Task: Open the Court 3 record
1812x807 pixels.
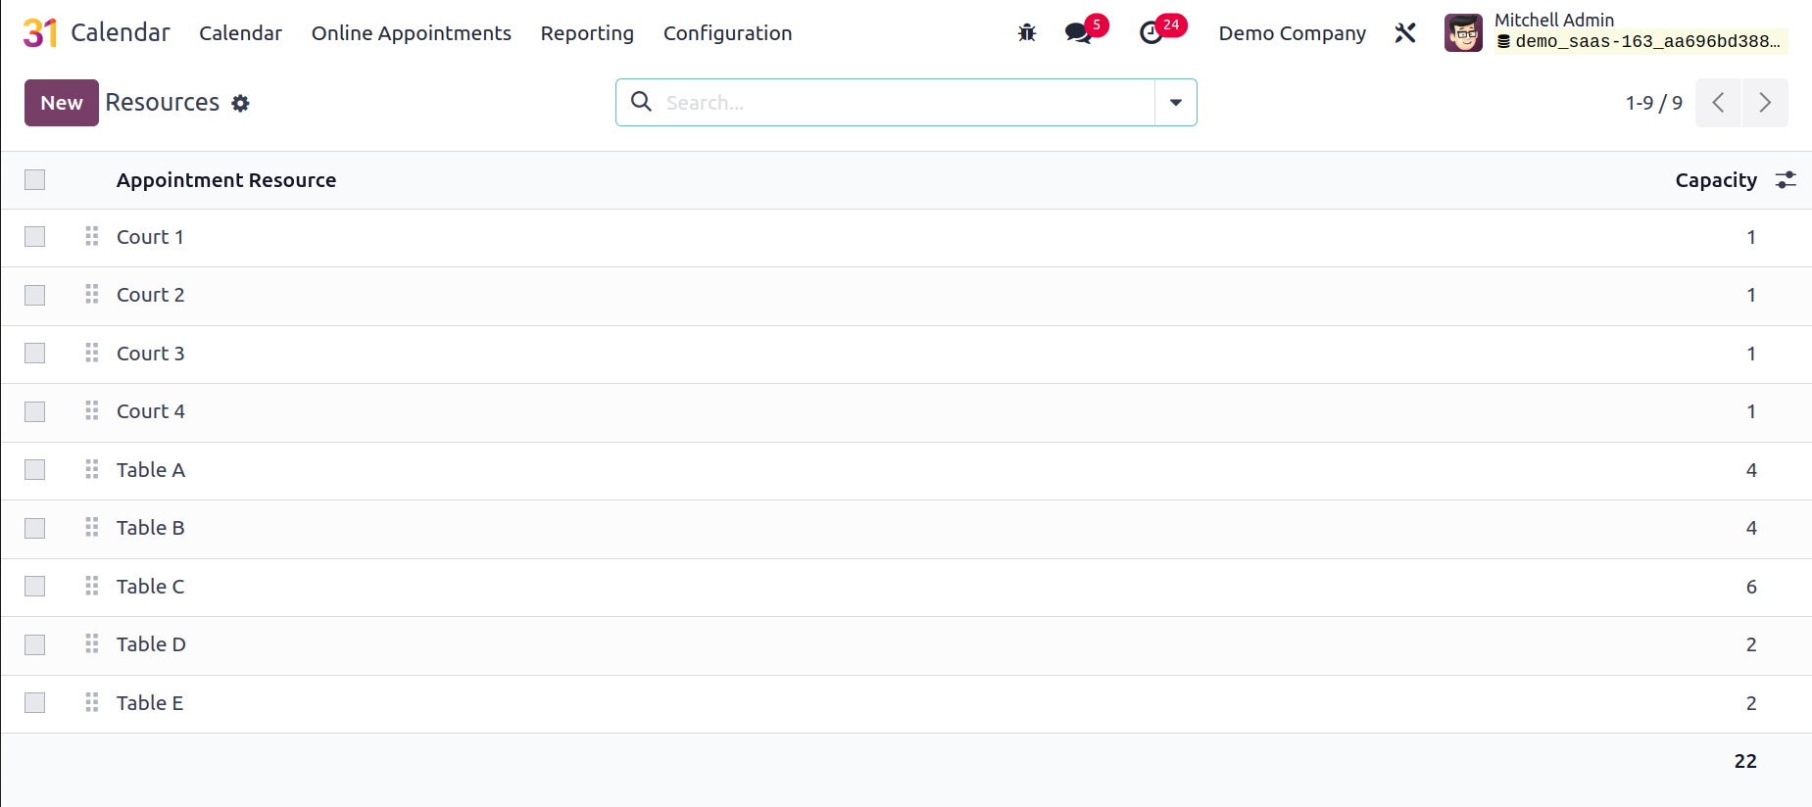Action: pyautogui.click(x=150, y=354)
